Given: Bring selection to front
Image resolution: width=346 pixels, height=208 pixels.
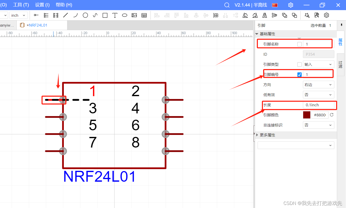Looking at the screenshot, I should [x=284, y=15].
